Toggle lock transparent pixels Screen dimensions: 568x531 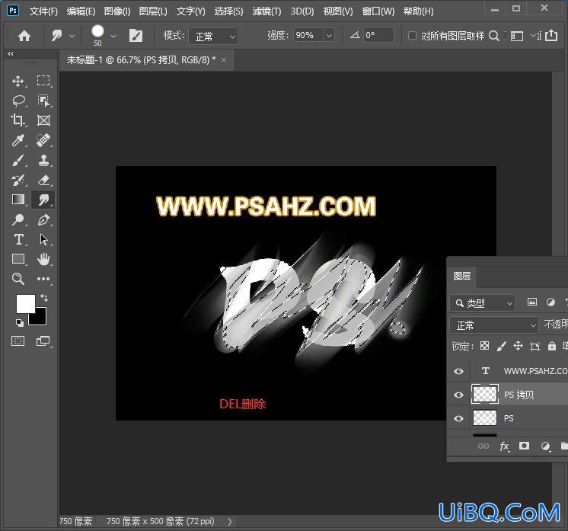coord(485,346)
